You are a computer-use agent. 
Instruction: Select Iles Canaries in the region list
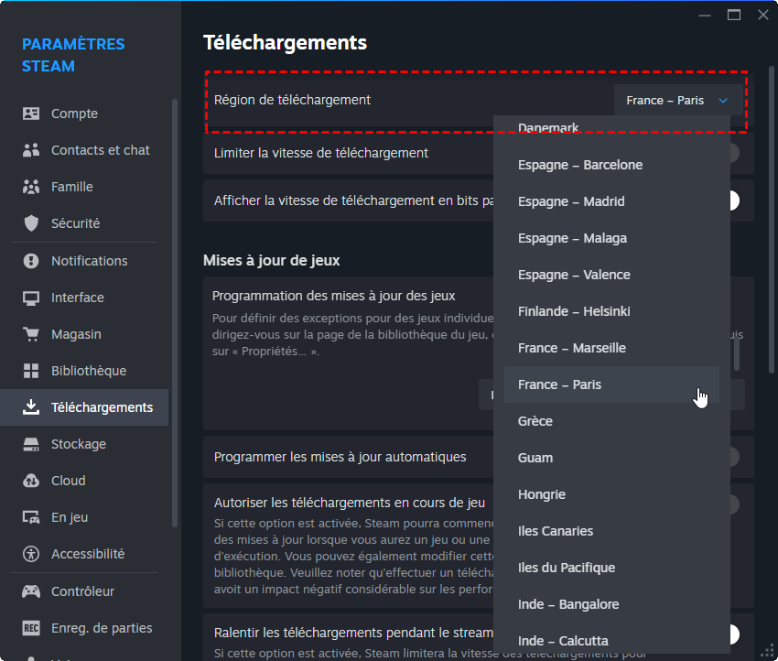point(611,531)
